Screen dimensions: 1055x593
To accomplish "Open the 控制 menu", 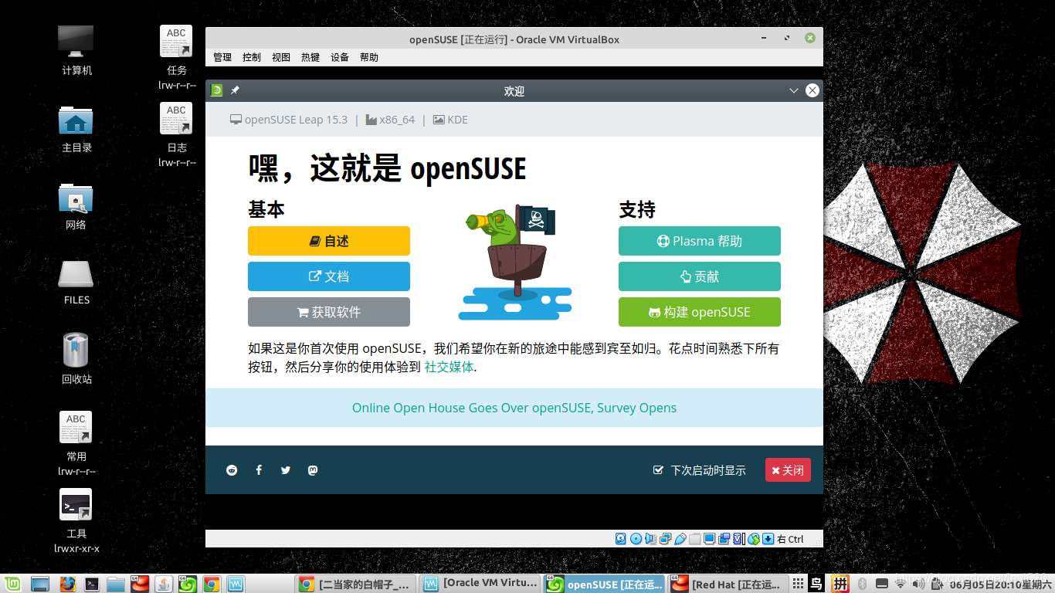I will pos(252,57).
